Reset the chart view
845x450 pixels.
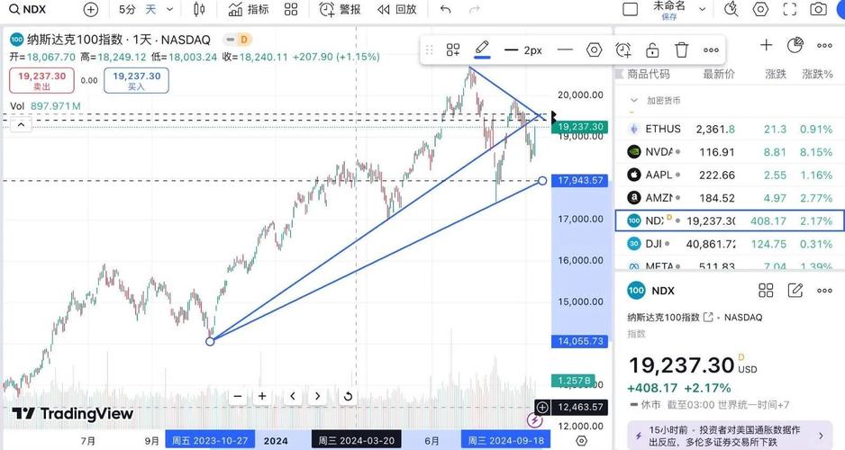348,396
